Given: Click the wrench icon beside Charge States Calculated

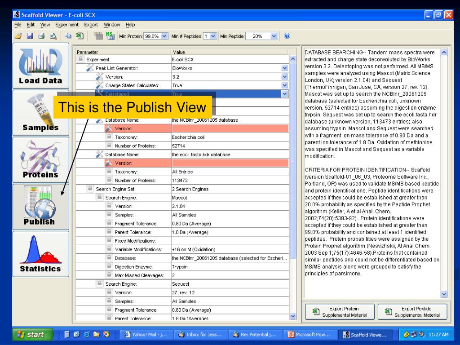Looking at the screenshot, I should point(99,85).
